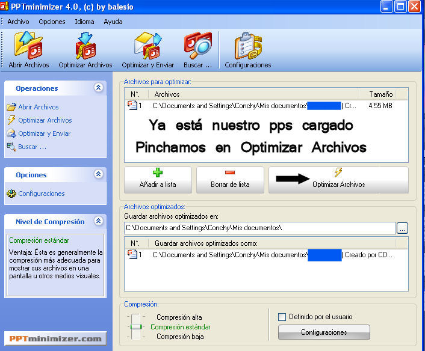Click PPTminimizer app icon in title bar
Screen dimensions: 425x351
pos(4,6)
